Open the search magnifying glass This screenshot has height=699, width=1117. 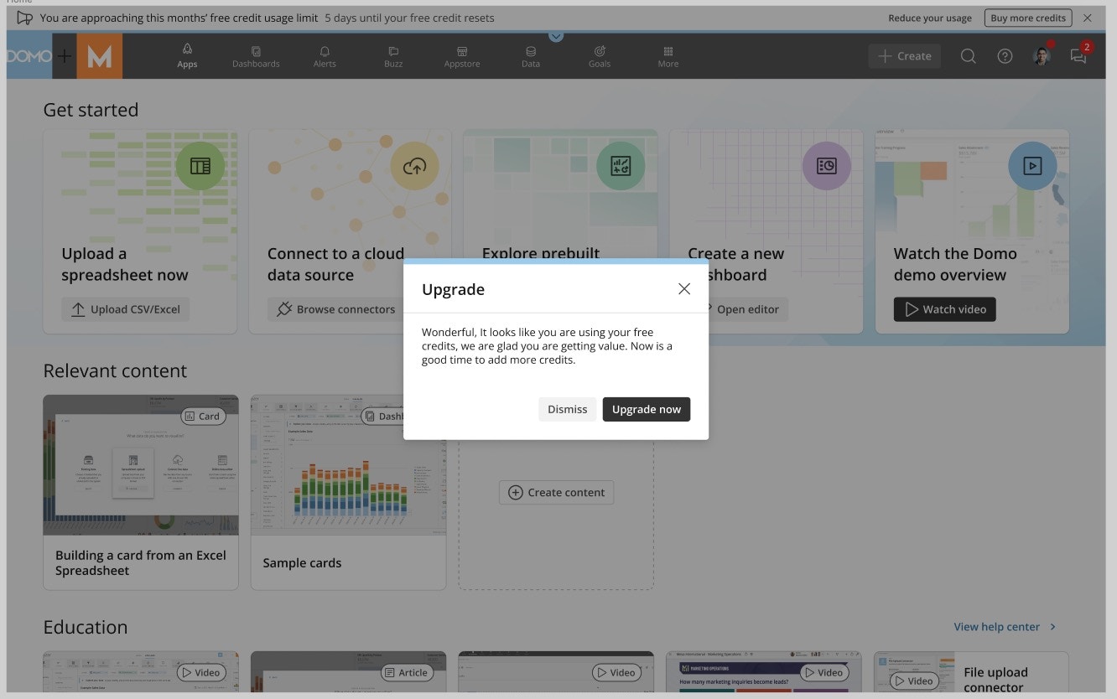pyautogui.click(x=968, y=55)
